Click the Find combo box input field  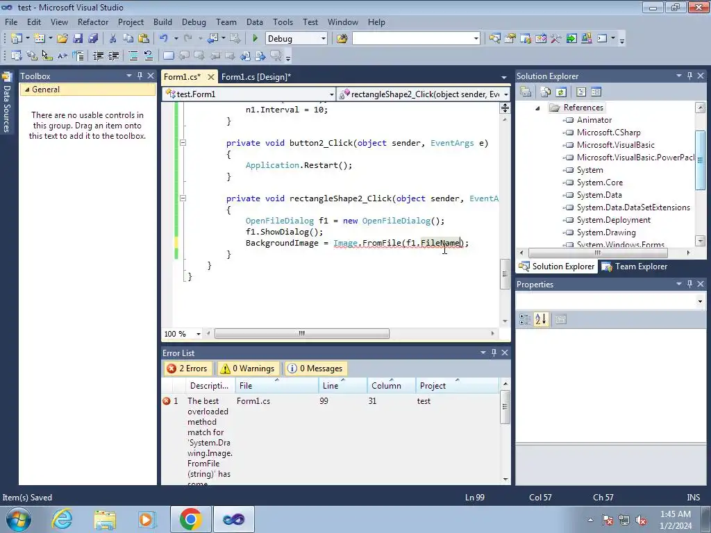click(412, 39)
